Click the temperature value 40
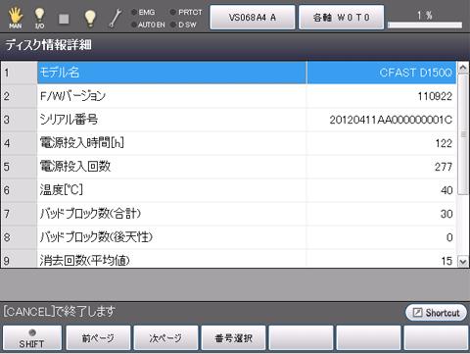The width and height of the screenshot is (470, 354). point(446,190)
